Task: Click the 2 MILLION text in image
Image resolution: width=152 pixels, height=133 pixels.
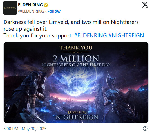Action: coord(76,58)
